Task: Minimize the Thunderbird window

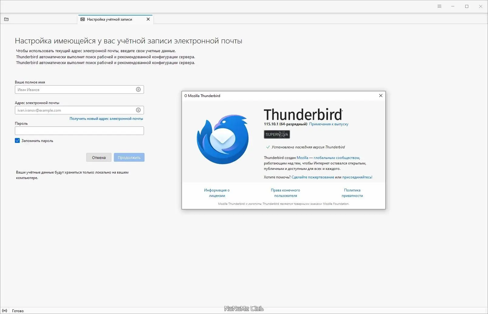Action: pyautogui.click(x=453, y=6)
